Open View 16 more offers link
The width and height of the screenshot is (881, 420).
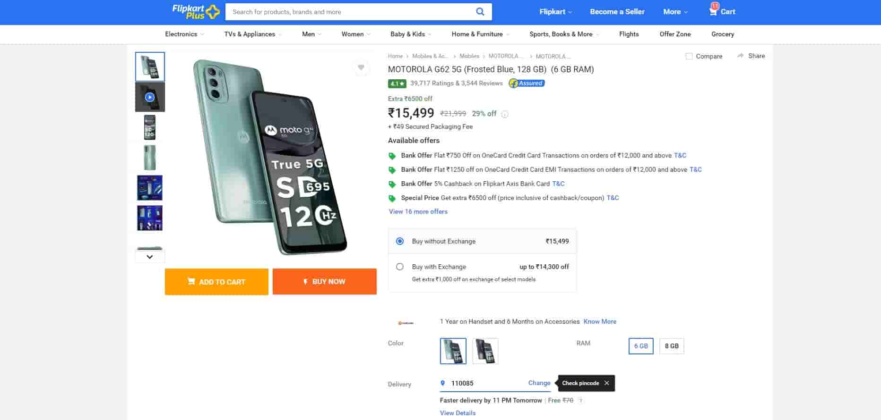click(x=418, y=211)
